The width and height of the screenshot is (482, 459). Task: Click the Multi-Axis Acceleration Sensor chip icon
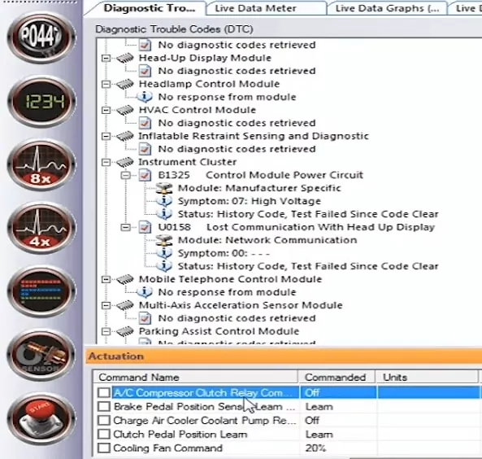[x=125, y=305]
